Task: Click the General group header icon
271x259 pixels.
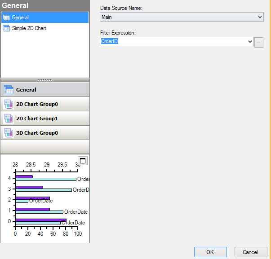Action: pos(8,90)
